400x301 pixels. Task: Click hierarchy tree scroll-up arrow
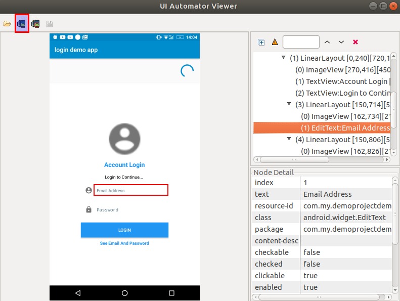tap(394, 56)
